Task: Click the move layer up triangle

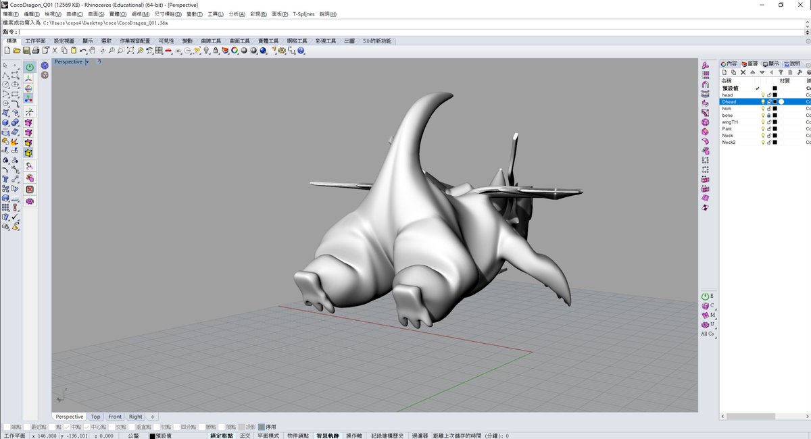Action: [753, 72]
